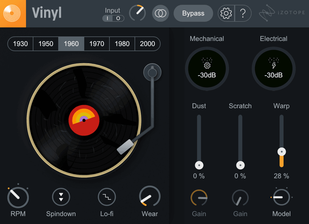Click the Warp 28 % value
Viewport: 309px width, 224px height.
coord(282,176)
